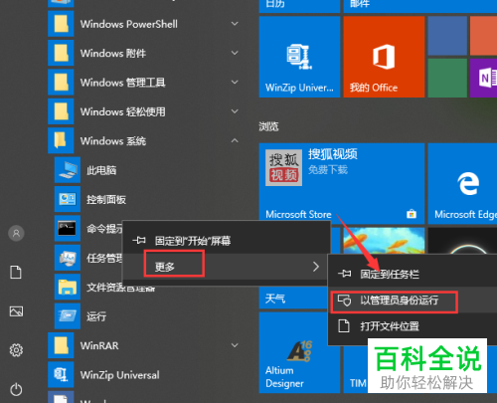This screenshot has width=497, height=403.
Task: Open the WinZip Universal tile
Action: click(299, 57)
